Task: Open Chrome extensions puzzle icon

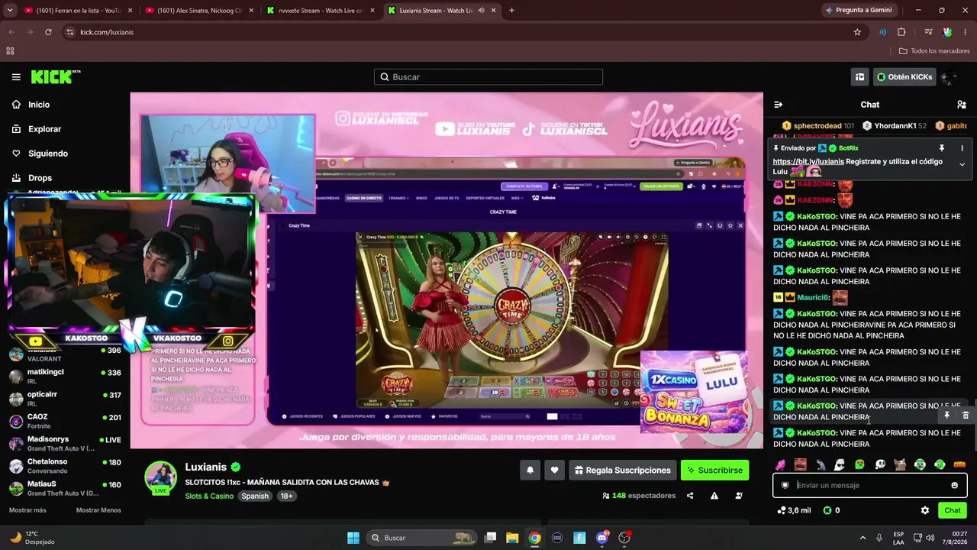Action: (901, 32)
